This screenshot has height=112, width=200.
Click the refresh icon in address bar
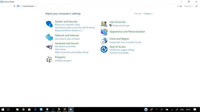pos(181,6)
